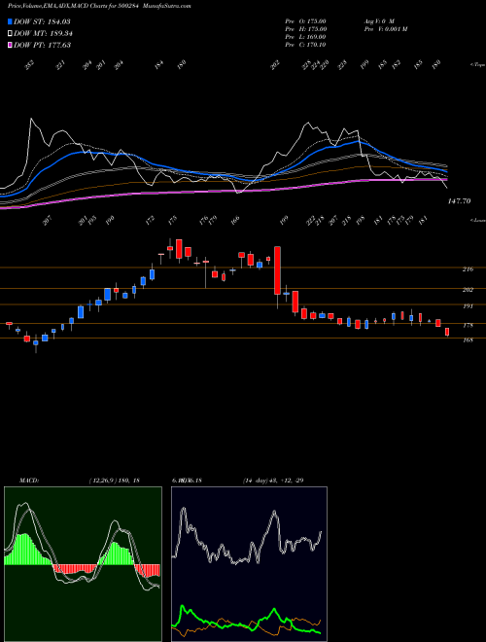This screenshot has height=642, width=486.
Task: Click the 147.70 price label
Action: (x=459, y=201)
